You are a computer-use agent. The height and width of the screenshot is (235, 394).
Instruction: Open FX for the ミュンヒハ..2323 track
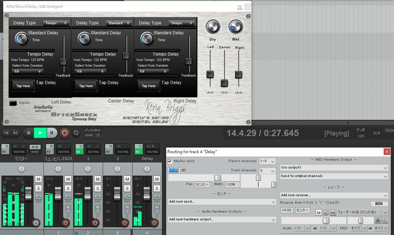pyautogui.click(x=50, y=149)
